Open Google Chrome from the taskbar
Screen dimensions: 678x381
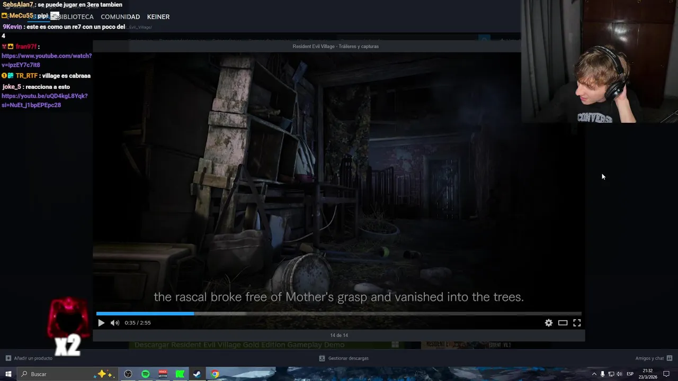[215, 374]
